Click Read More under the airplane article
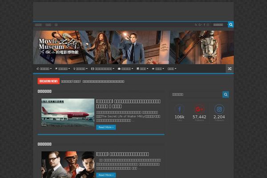The height and width of the screenshot is (178, 267). point(106,127)
